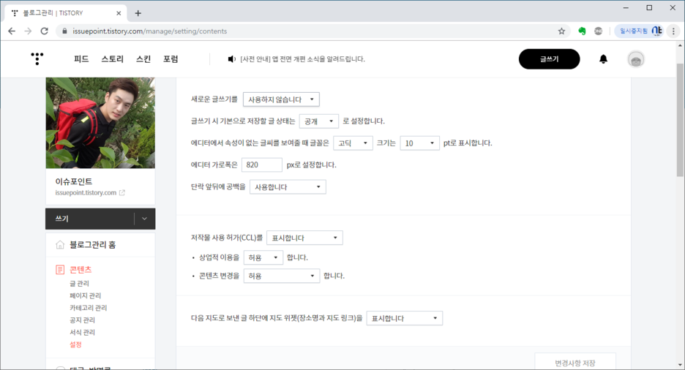The width and height of the screenshot is (685, 370).
Task: Click the 콘텐츠 document icon
Action: [60, 270]
